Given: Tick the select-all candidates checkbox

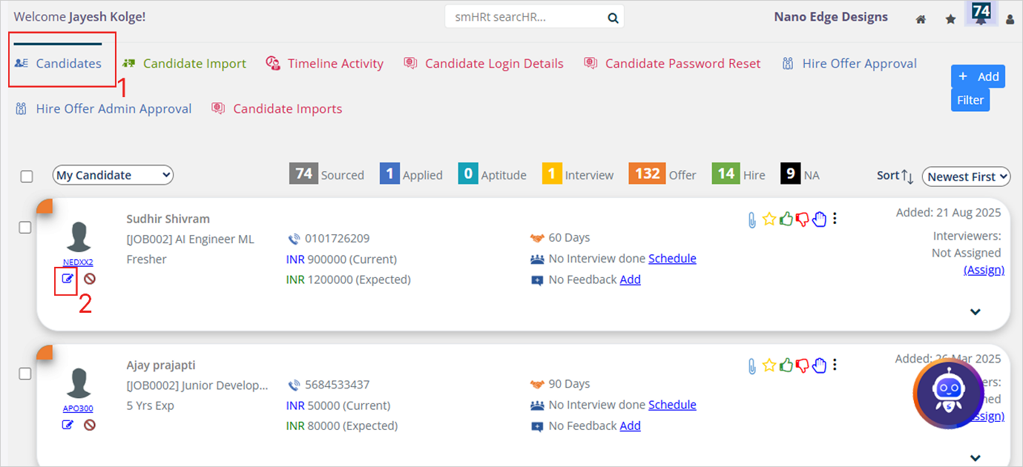Looking at the screenshot, I should pyautogui.click(x=27, y=176).
